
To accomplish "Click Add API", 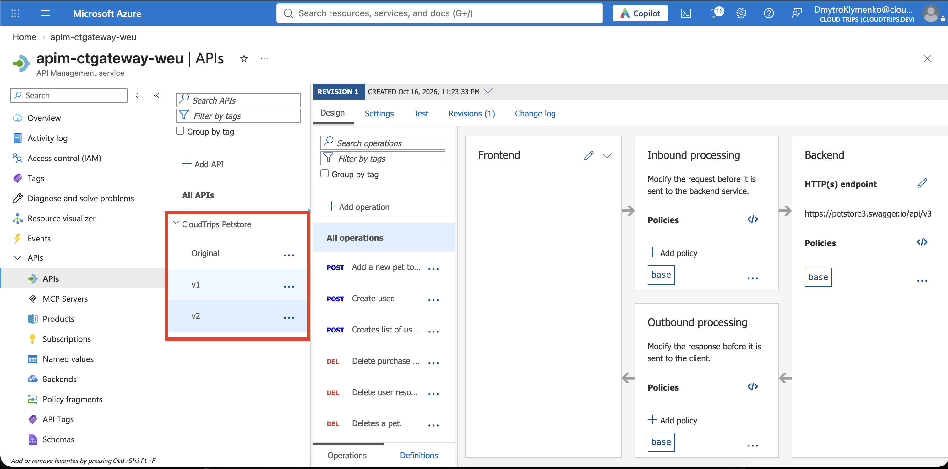I will pos(203,164).
